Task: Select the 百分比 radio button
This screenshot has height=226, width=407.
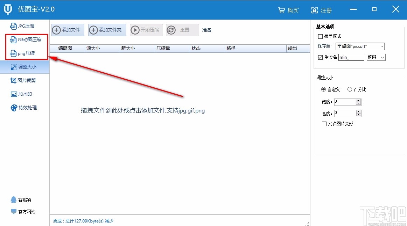Action: click(350, 89)
